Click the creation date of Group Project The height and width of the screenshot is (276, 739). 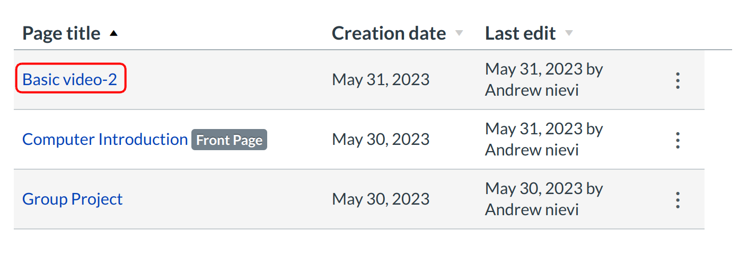point(381,199)
